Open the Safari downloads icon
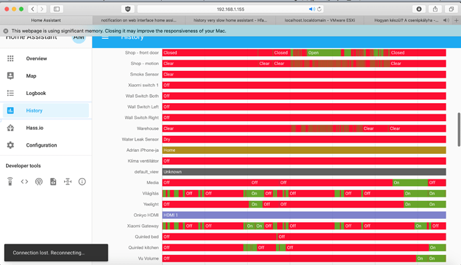 [419, 9]
